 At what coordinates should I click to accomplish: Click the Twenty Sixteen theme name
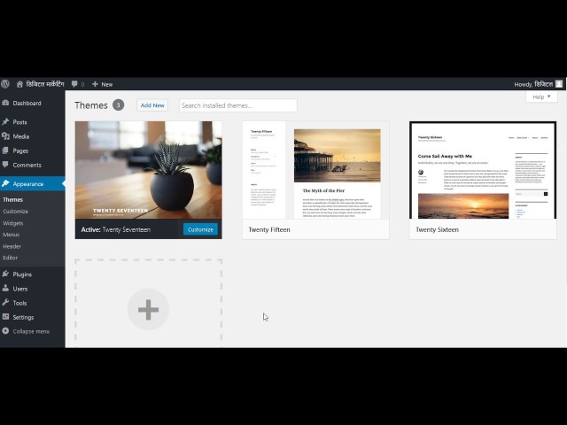click(437, 229)
